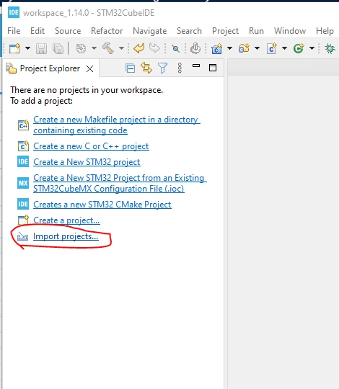This screenshot has width=339, height=389.
Task: Click the Save All icon
Action: (58, 48)
